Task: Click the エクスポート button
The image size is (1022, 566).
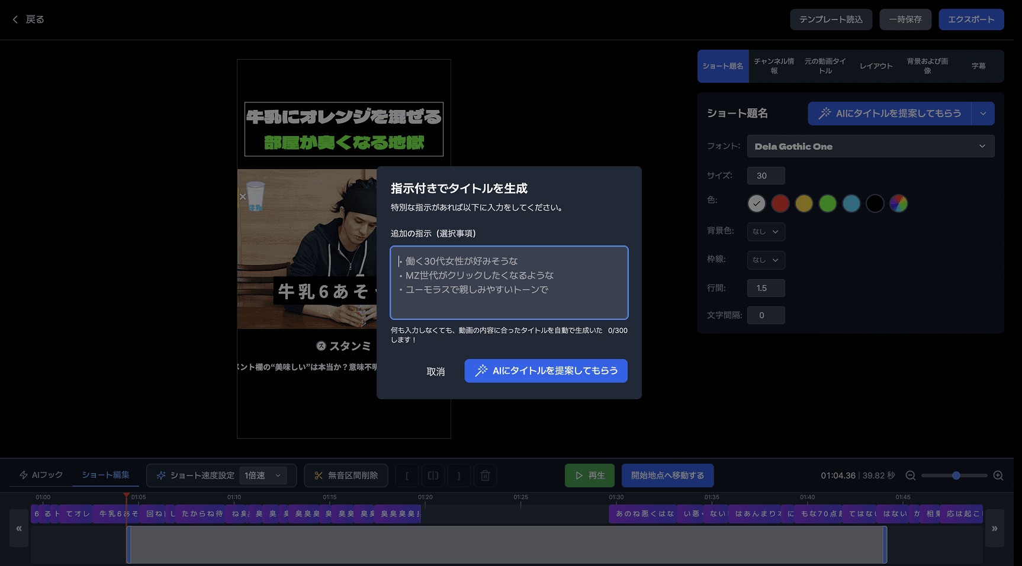Action: tap(971, 19)
